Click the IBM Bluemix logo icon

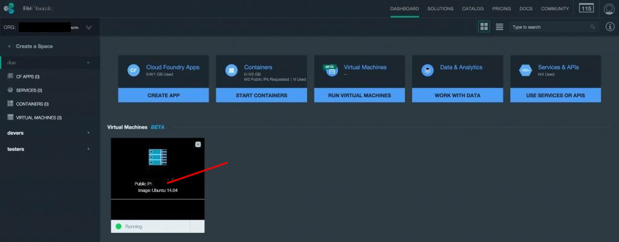pyautogui.click(x=8, y=8)
